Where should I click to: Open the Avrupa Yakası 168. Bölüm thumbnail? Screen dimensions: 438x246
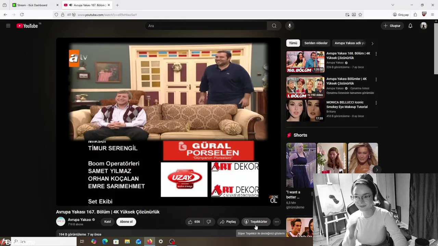click(x=305, y=62)
